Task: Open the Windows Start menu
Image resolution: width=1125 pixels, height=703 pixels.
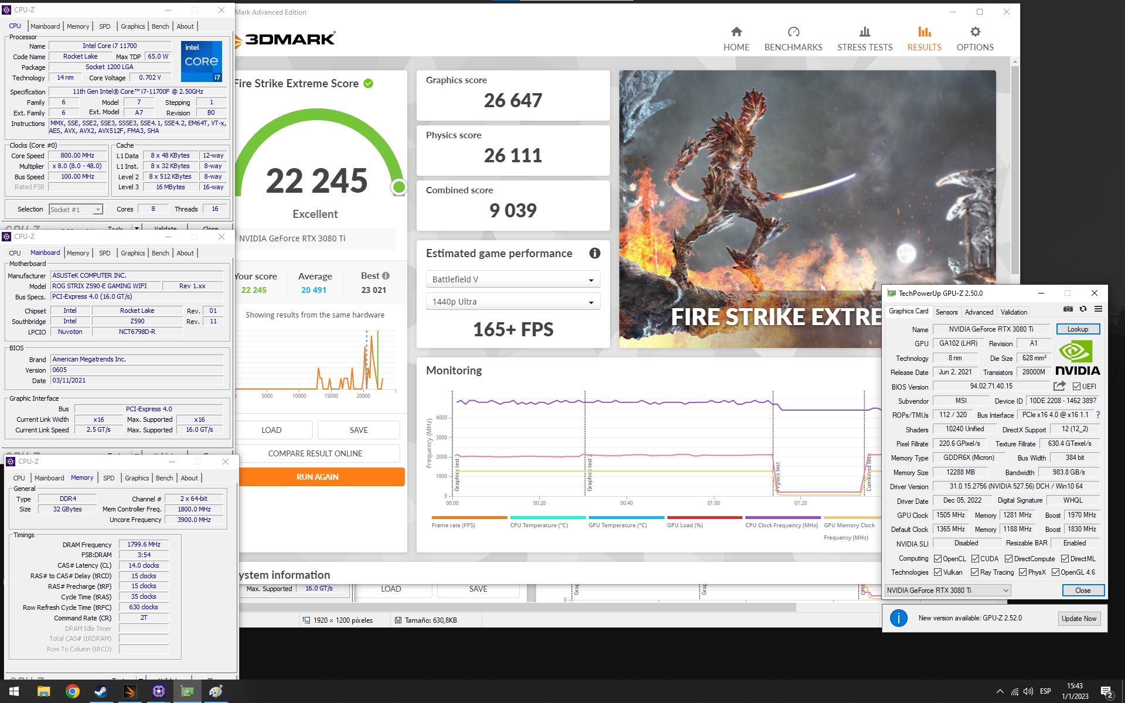Action: tap(14, 691)
